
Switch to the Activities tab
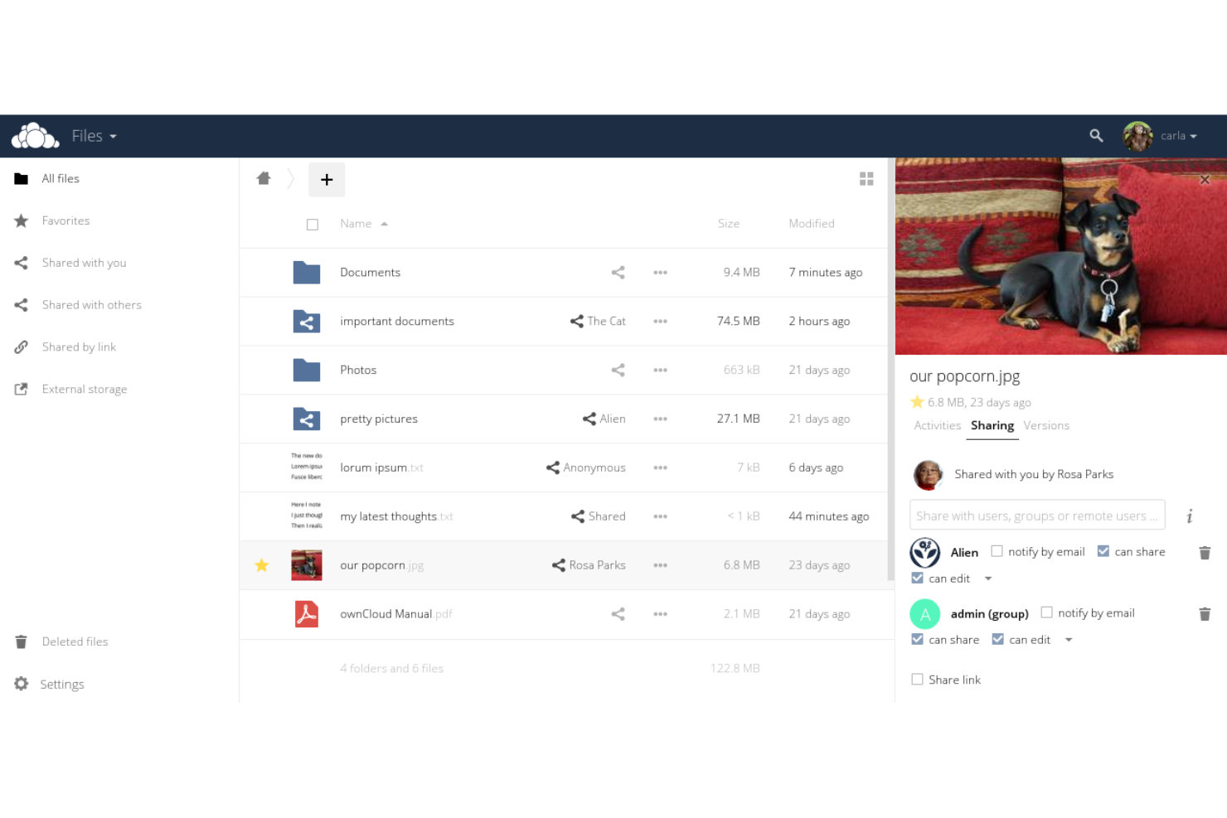[x=937, y=425]
